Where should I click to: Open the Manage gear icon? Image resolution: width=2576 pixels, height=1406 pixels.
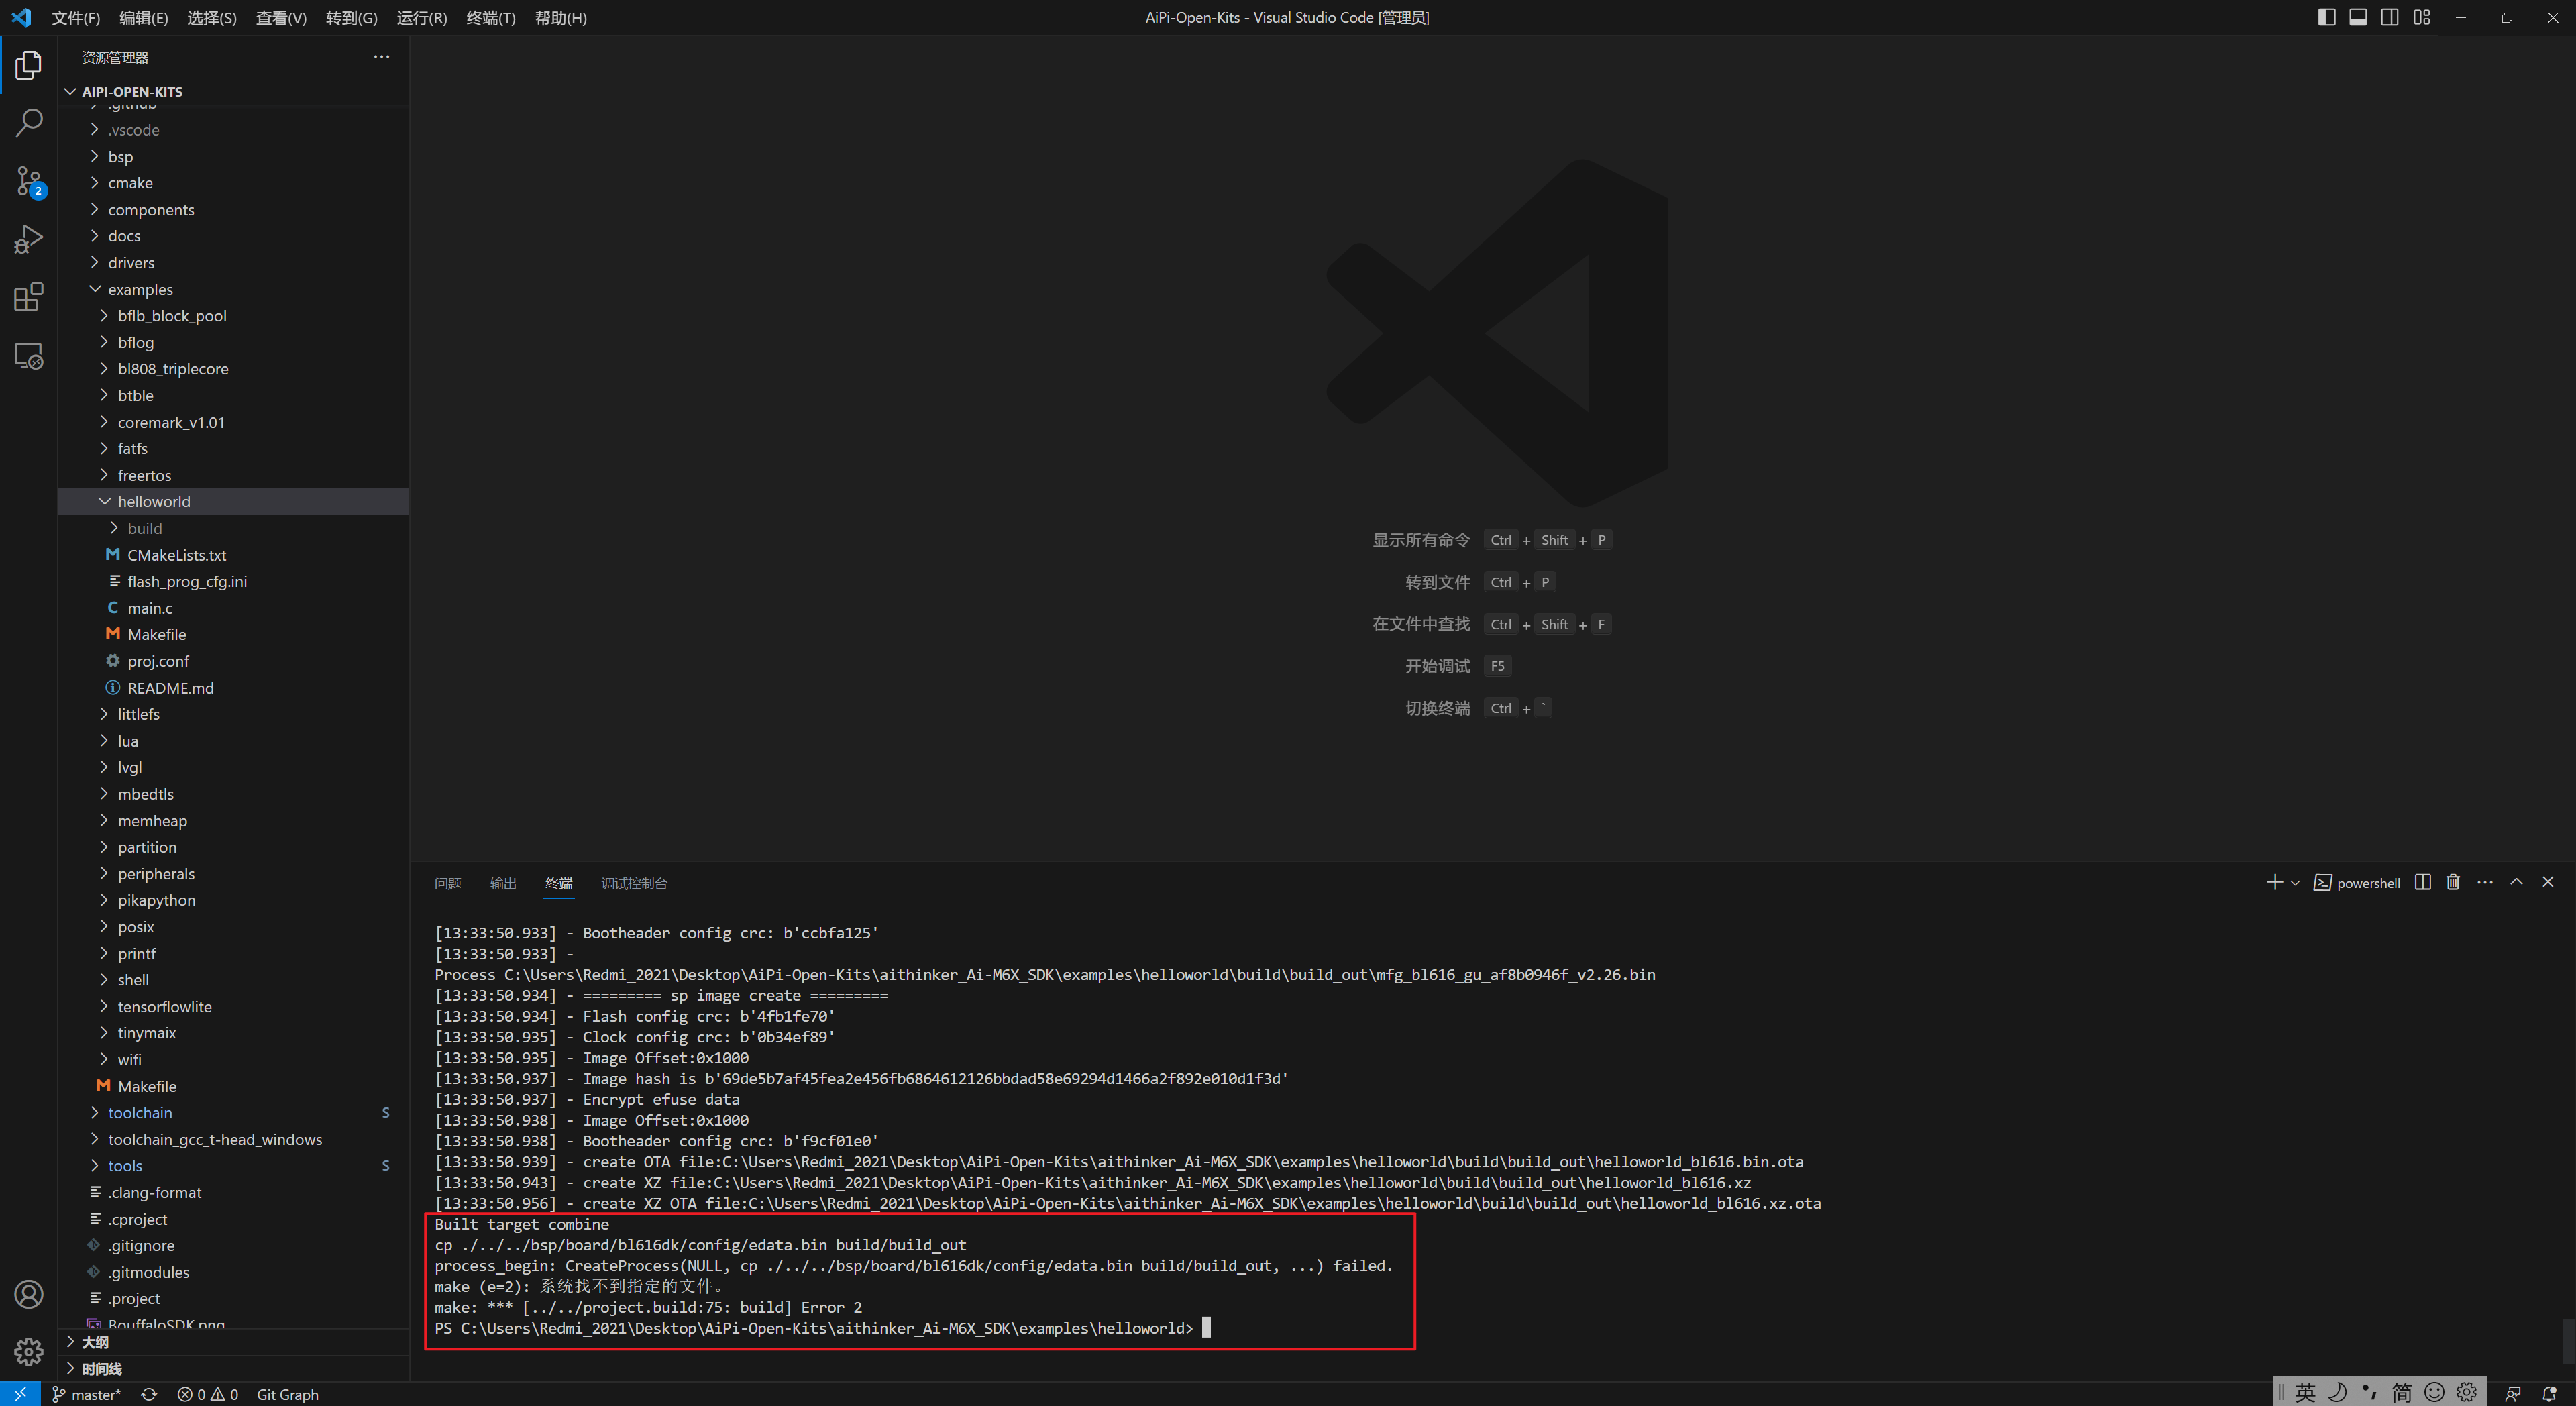coord(28,1352)
